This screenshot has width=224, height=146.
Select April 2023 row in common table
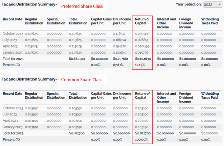pyautogui.click(x=11, y=121)
